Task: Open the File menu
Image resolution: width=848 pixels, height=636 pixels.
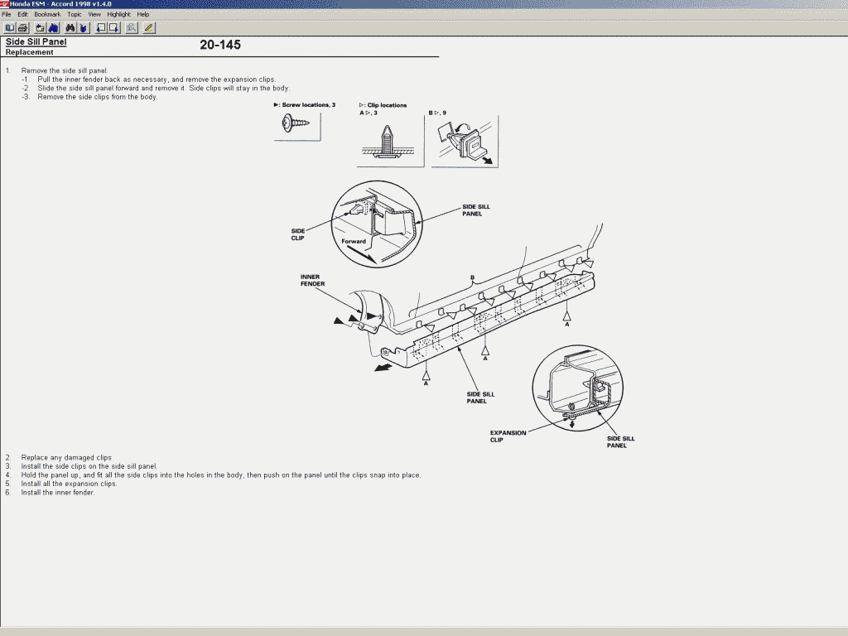Action: [7, 14]
